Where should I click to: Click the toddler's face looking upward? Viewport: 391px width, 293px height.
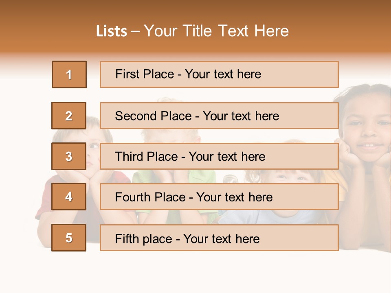click(290, 176)
